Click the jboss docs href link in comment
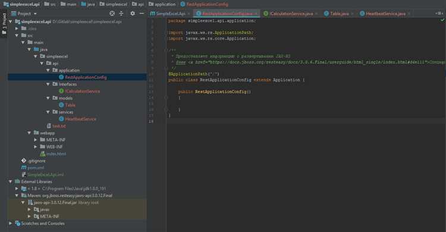446x232 pixels. (x=316, y=62)
